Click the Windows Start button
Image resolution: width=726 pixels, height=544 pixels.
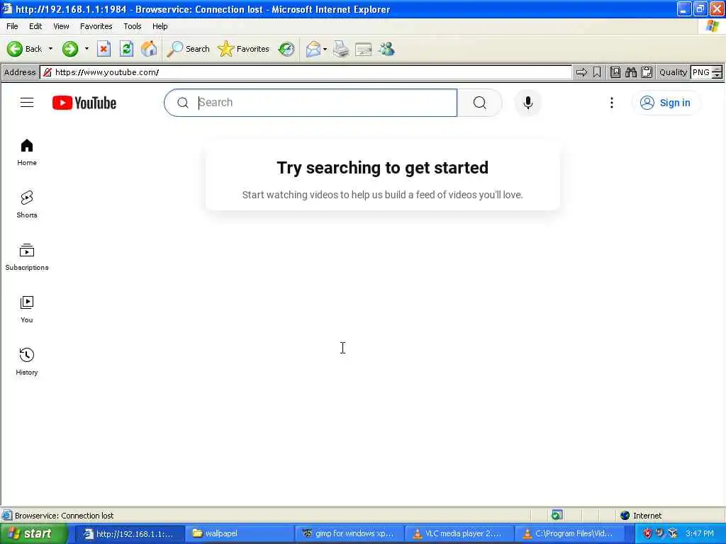click(33, 534)
